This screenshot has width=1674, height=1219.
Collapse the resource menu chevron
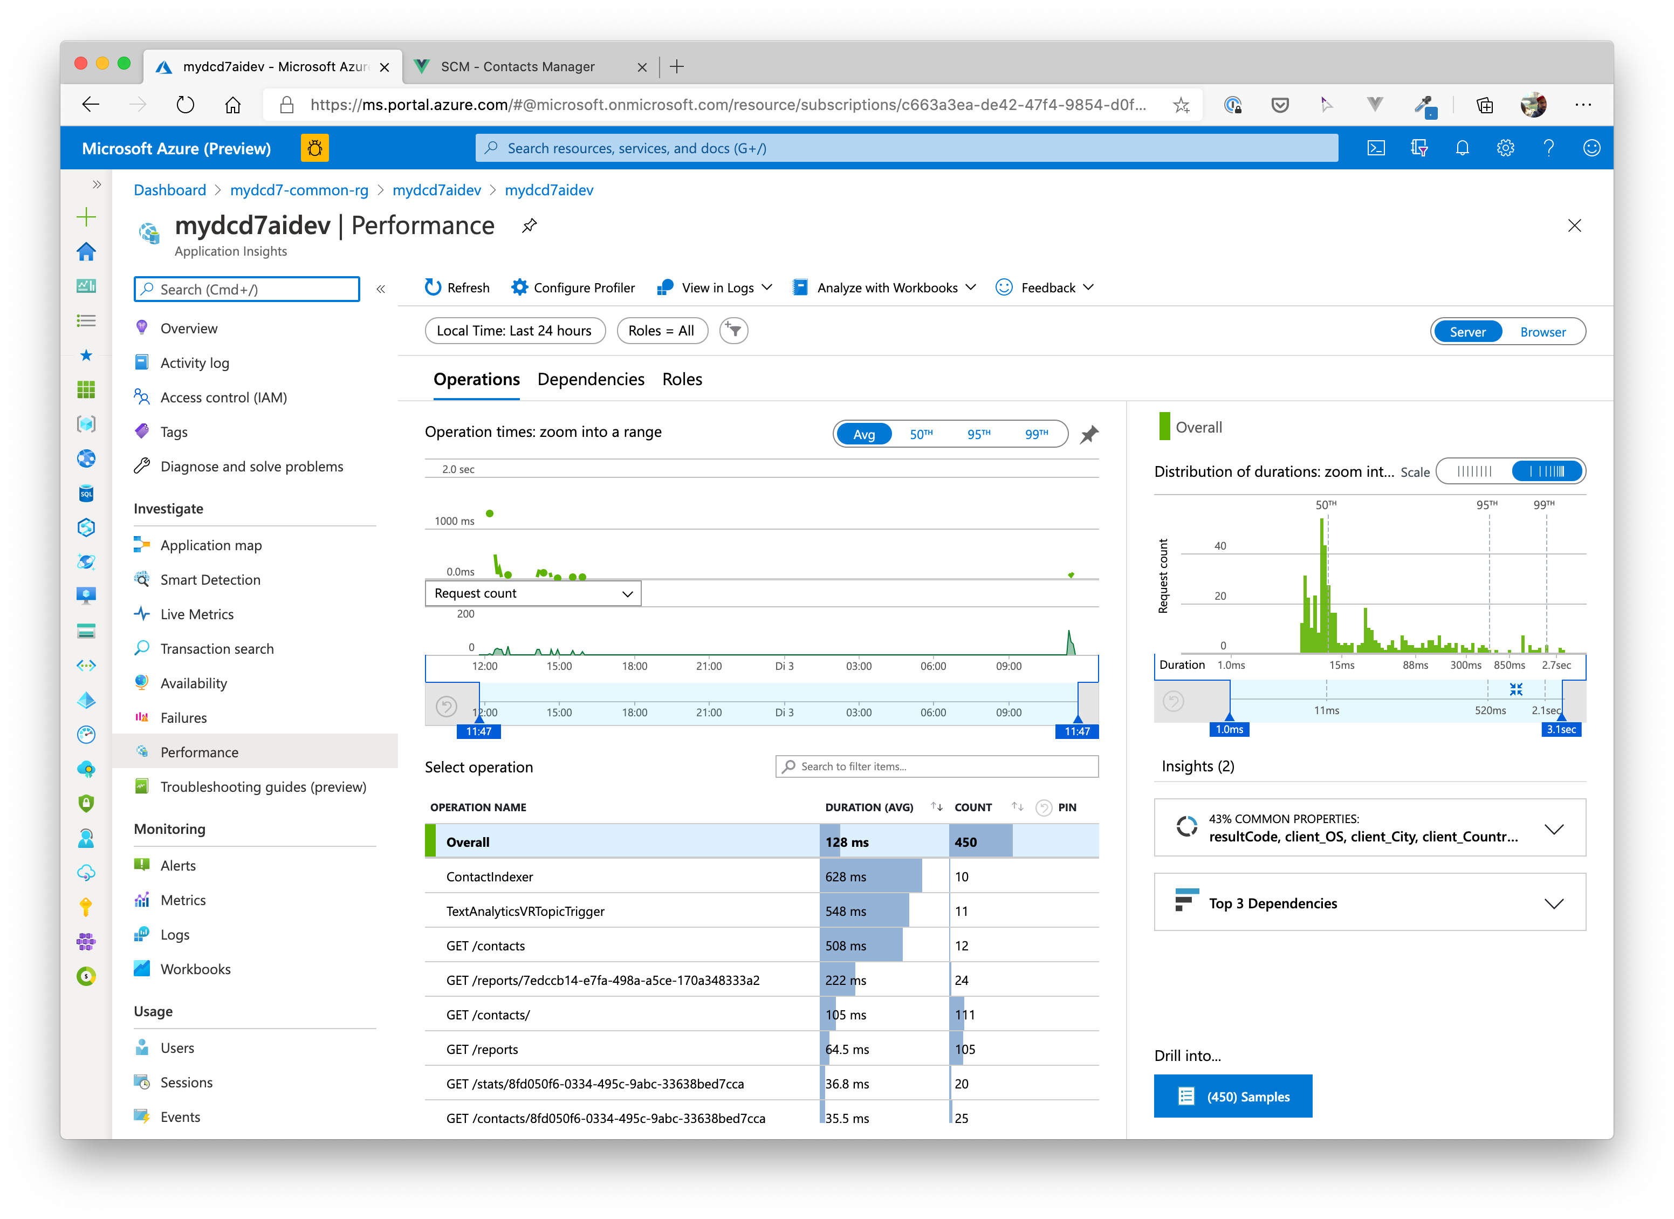coord(381,290)
